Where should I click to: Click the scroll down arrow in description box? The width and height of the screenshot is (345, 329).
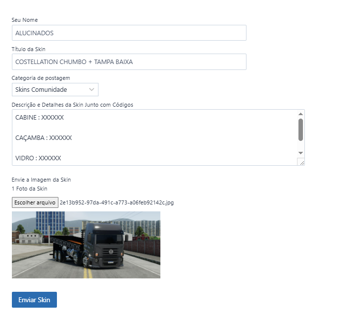pyautogui.click(x=300, y=153)
